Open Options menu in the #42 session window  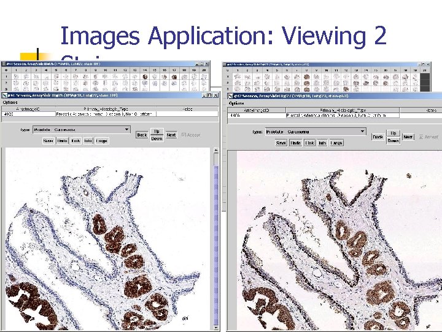click(236, 103)
